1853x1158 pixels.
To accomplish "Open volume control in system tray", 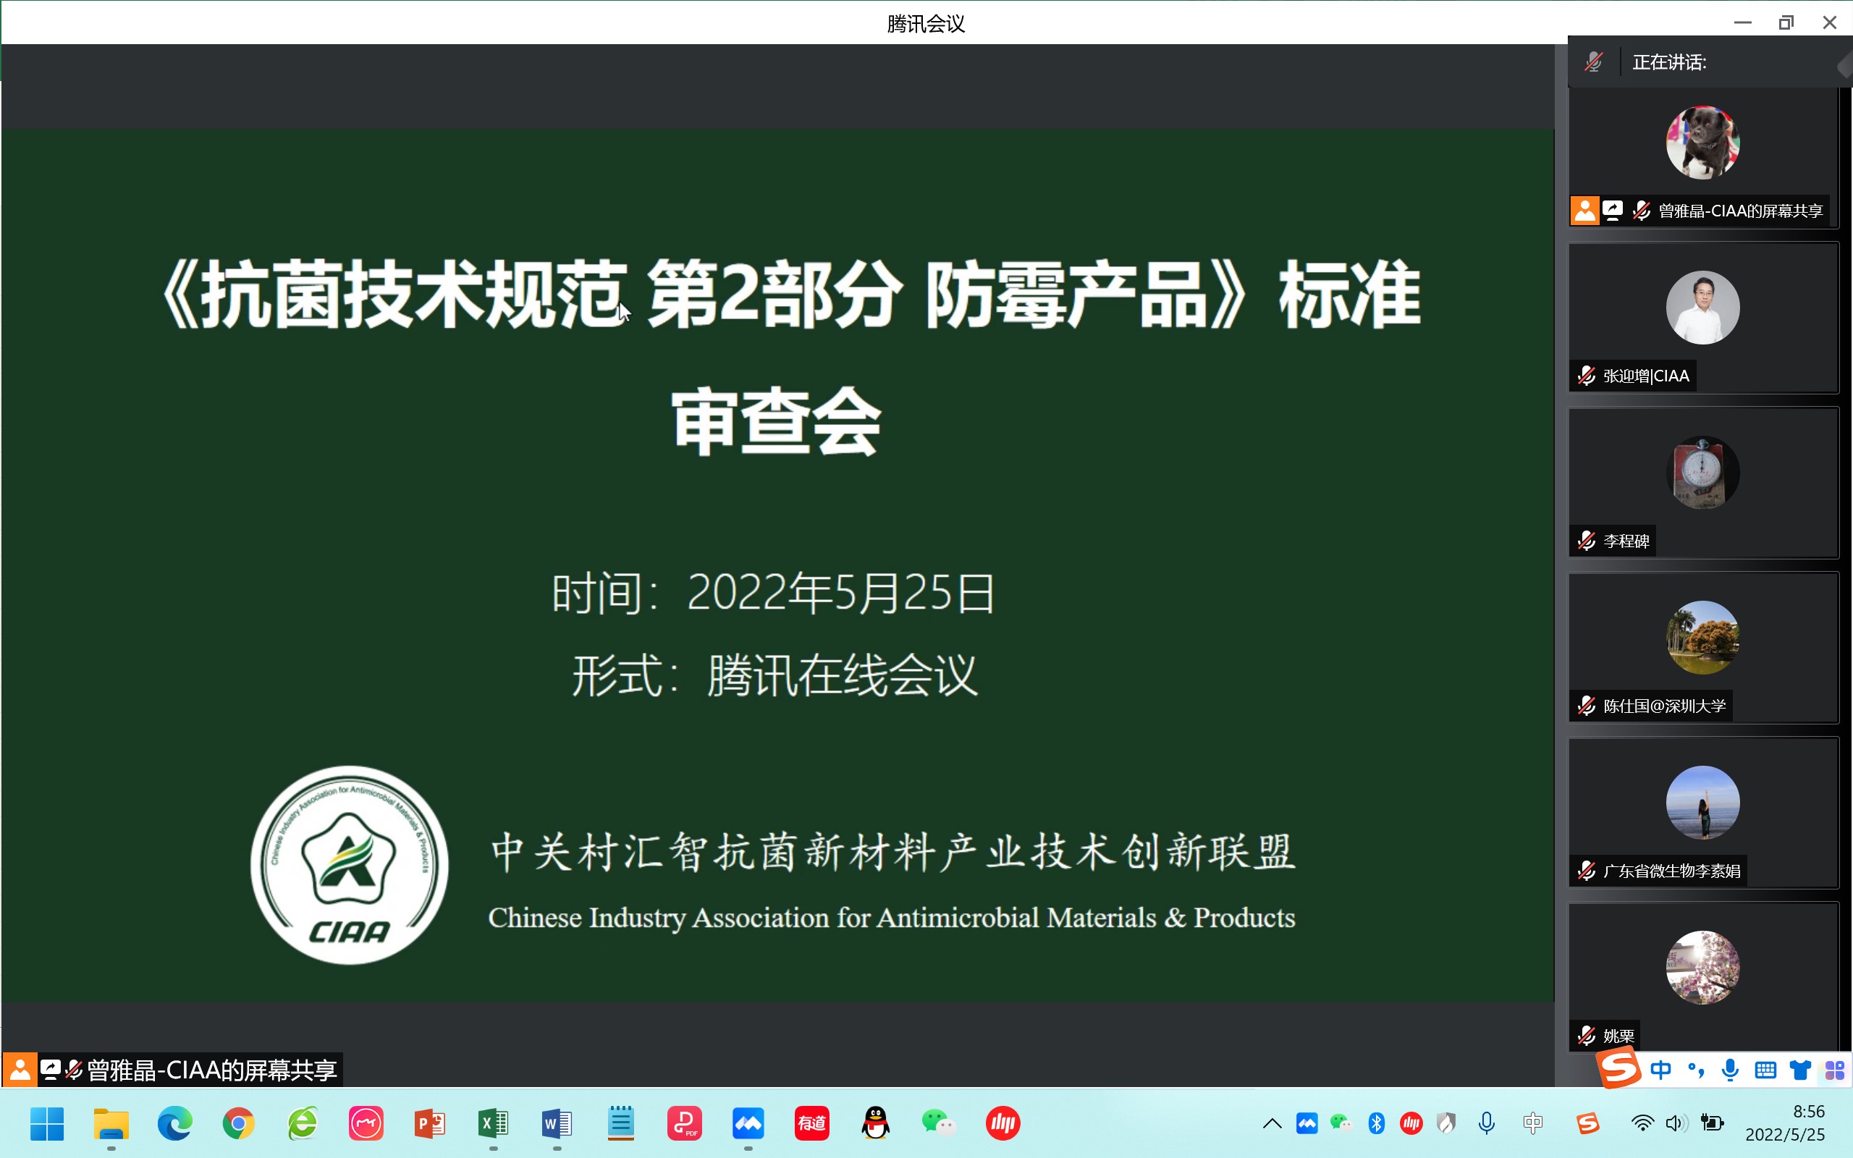I will pos(1676,1123).
